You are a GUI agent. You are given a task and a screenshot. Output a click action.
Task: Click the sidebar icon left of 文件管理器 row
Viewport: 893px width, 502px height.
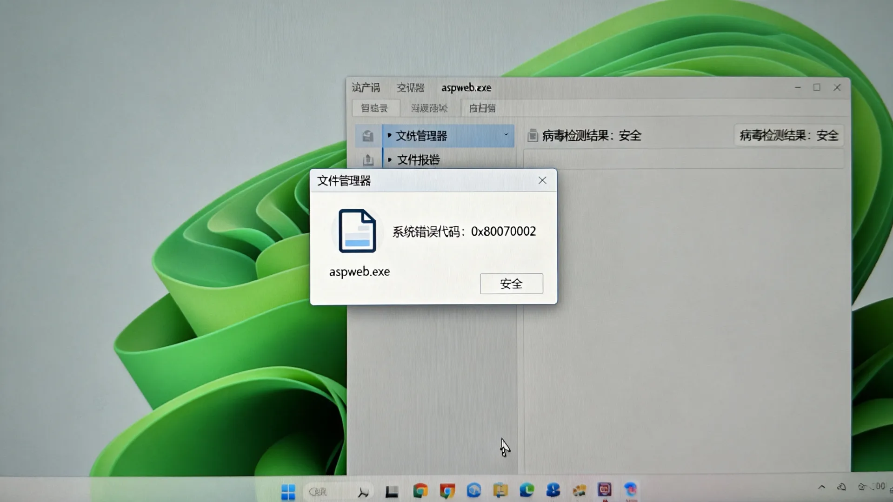[x=368, y=136]
